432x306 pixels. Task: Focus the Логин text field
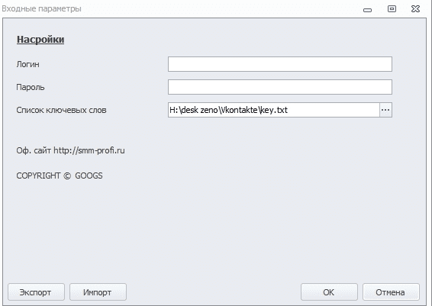[x=280, y=64]
